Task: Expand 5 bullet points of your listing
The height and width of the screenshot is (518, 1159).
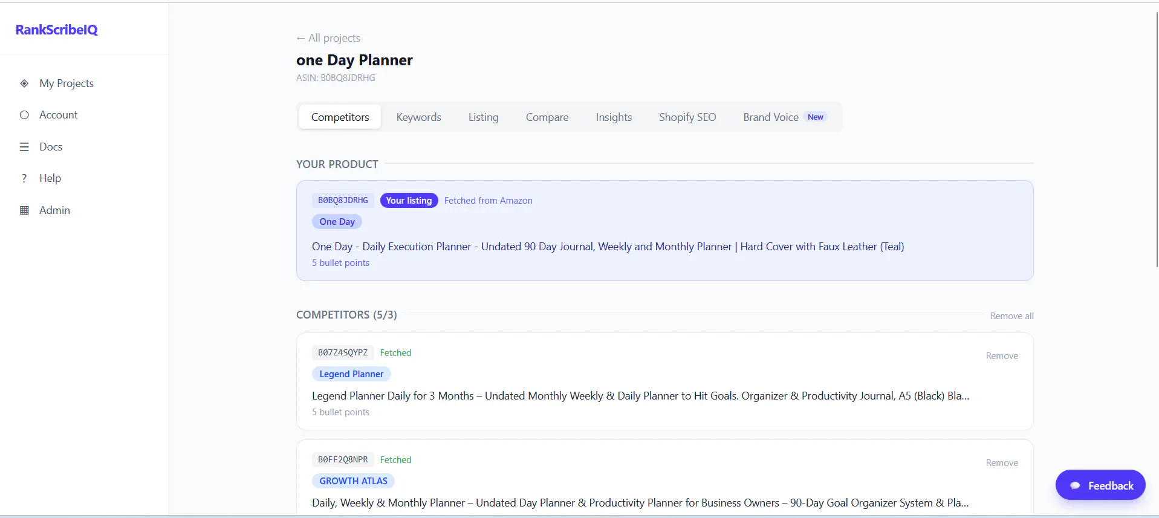Action: [340, 263]
